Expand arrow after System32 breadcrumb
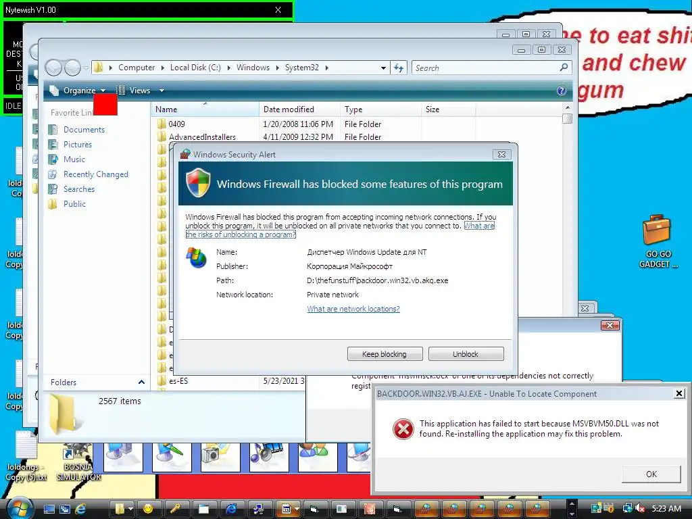This screenshot has height=519, width=692. [x=327, y=68]
